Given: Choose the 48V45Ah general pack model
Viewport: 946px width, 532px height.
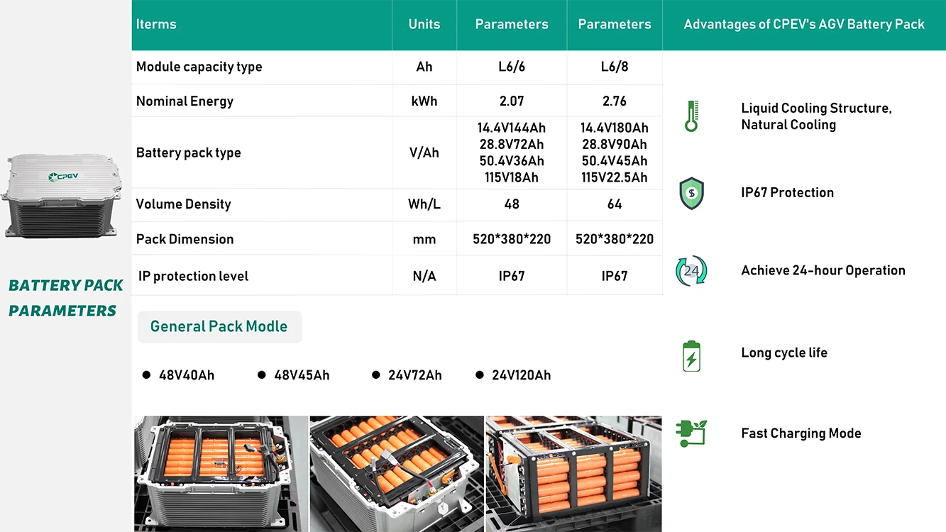Looking at the screenshot, I should pos(302,375).
